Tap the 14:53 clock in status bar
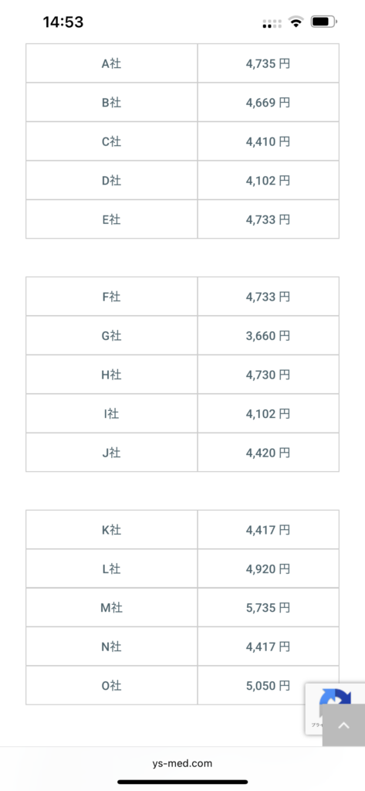Image resolution: width=365 pixels, height=791 pixels. 63,22
